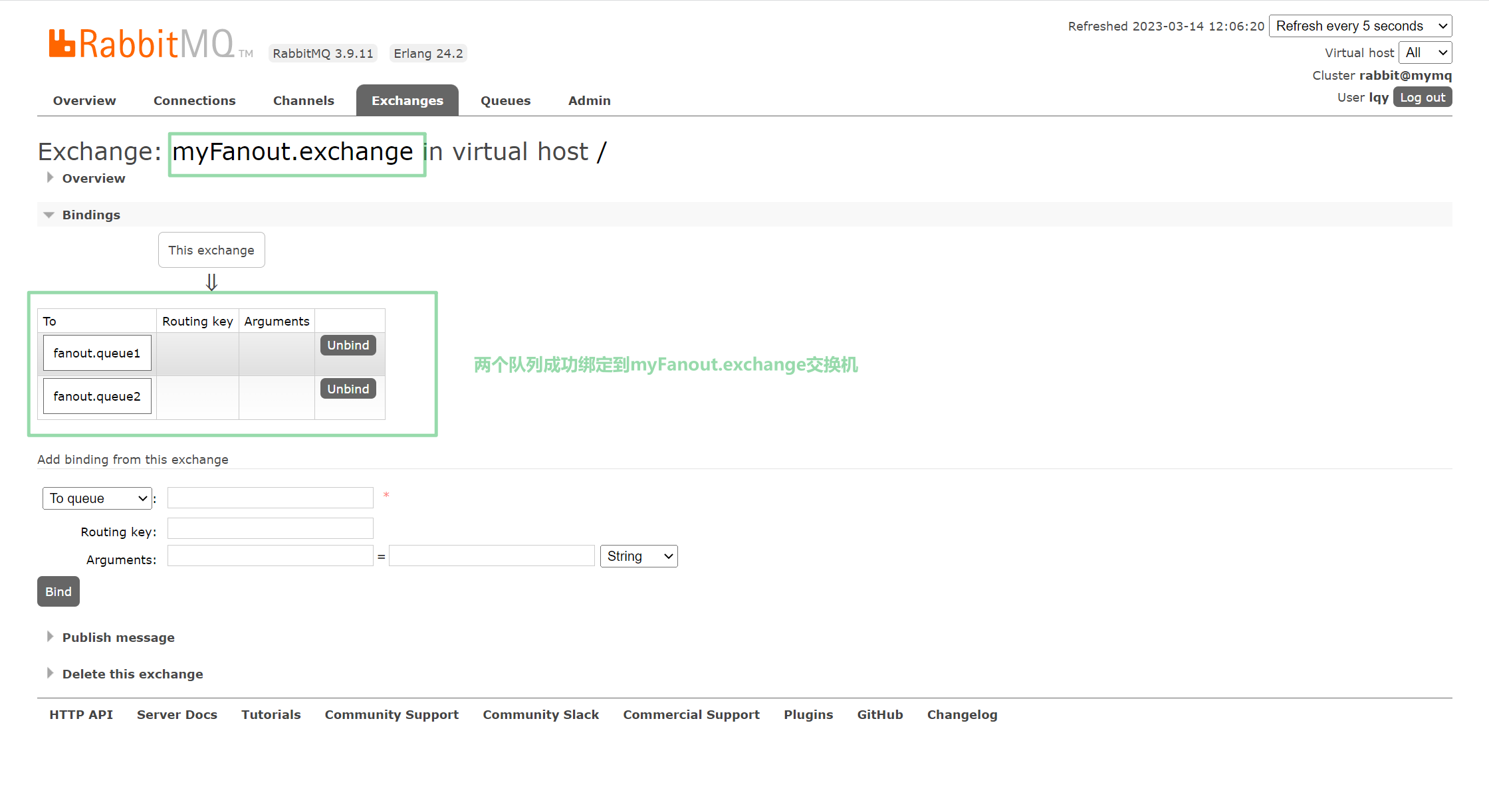
Task: Open the Virtual host dropdown
Action: pos(1425,52)
